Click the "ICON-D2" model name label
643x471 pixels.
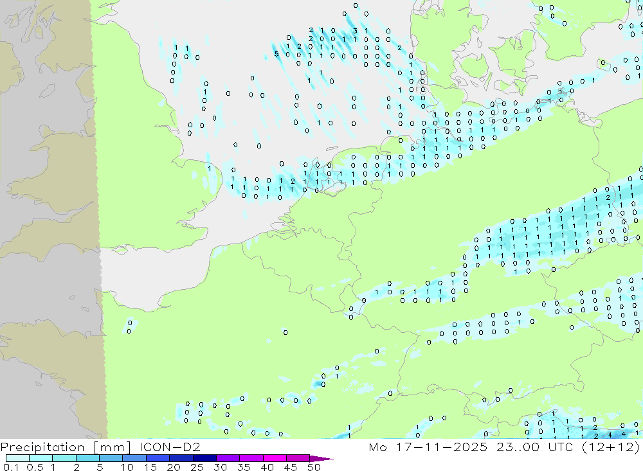point(170,447)
